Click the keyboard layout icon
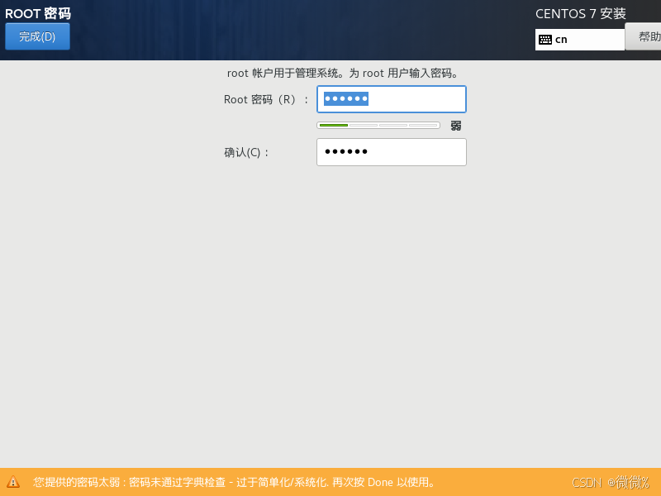Viewport: 661px width, 496px height. [545, 40]
